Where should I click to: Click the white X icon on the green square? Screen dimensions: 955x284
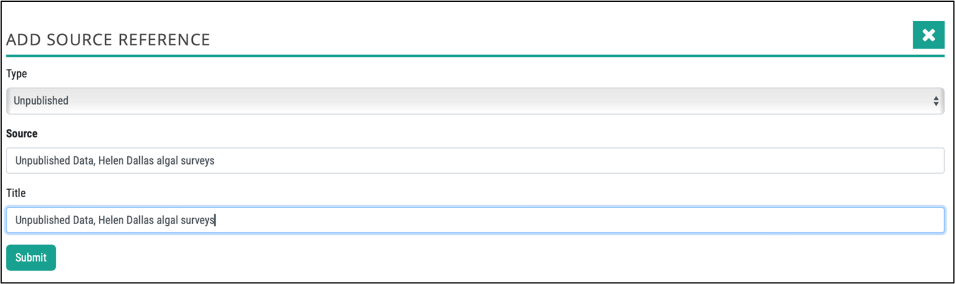click(x=928, y=35)
